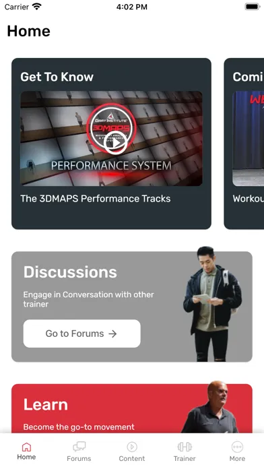264x469 pixels.
Task: Click "Become the go-to movement" text
Action: [79, 427]
